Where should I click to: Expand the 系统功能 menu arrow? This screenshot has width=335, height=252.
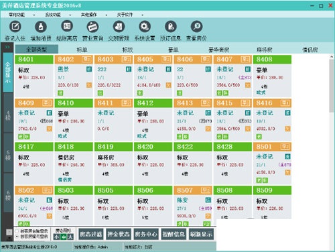point(70,15)
